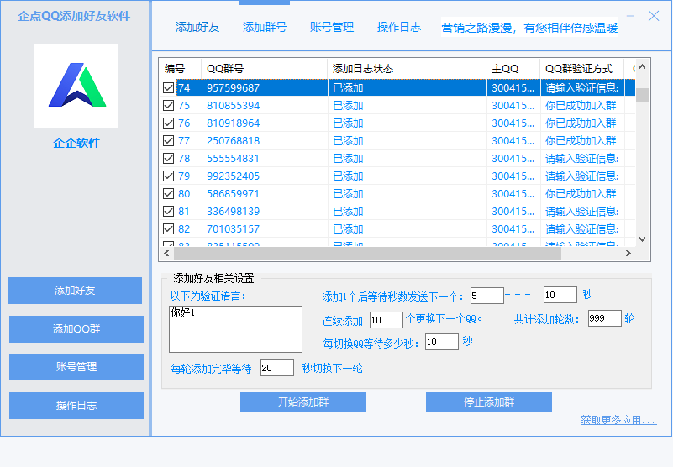Screen dimensions: 673x467
Task: Select group number 586859971
Action: (233, 193)
